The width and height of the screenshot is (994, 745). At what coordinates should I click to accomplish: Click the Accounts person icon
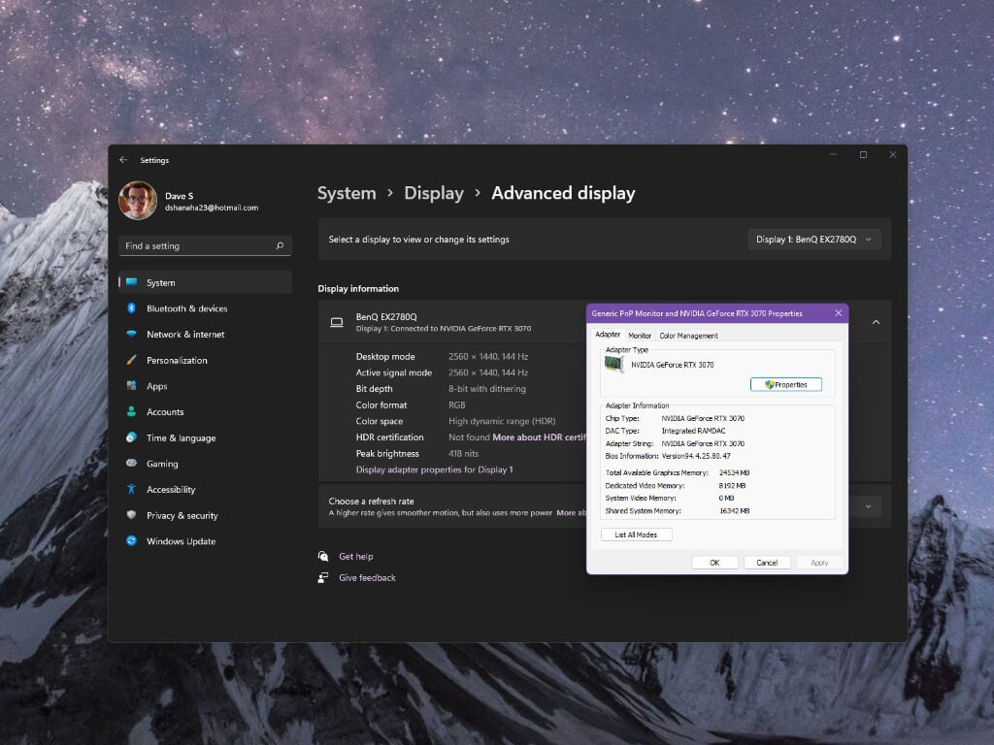131,412
